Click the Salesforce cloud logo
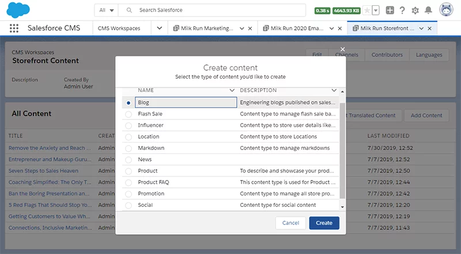 click(x=18, y=10)
